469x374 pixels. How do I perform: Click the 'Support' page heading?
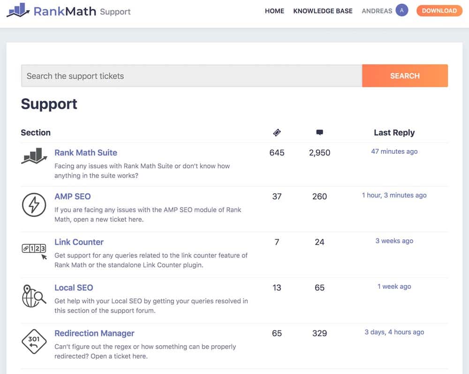49,105
